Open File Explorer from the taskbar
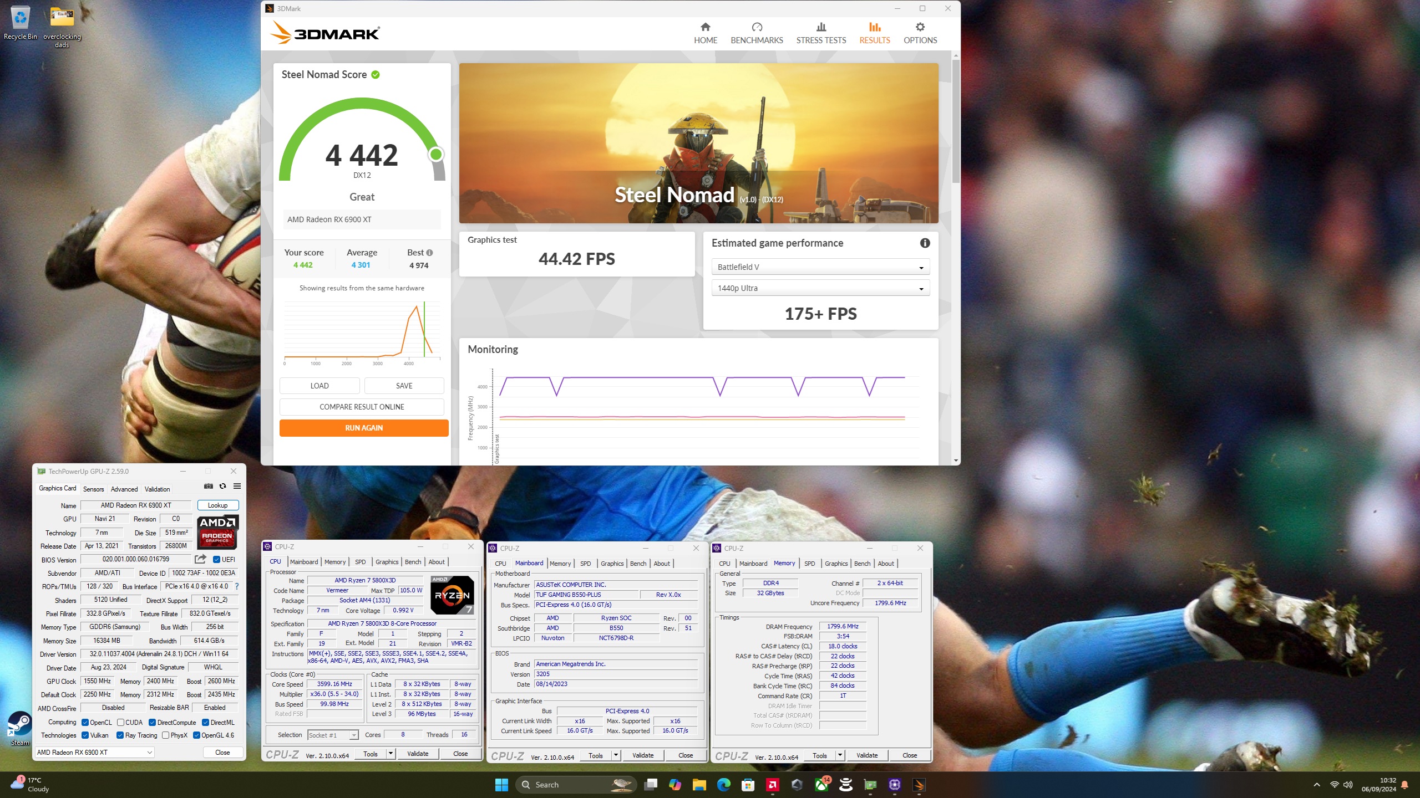The image size is (1420, 798). click(699, 785)
